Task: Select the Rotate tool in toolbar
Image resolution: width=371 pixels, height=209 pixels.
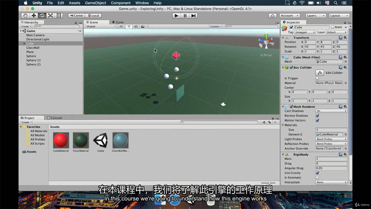Action: tap(42, 15)
